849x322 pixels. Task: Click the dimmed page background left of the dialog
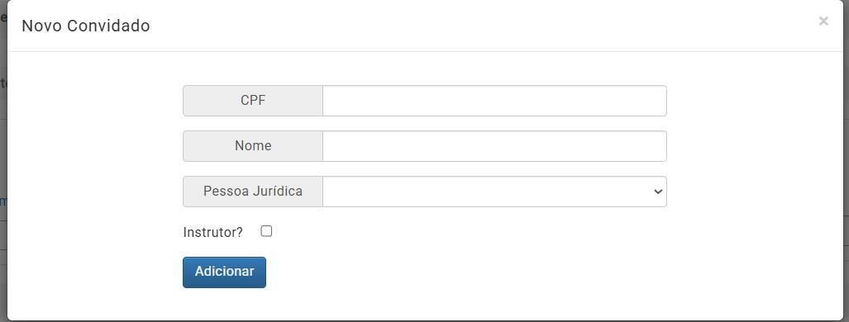(2, 163)
